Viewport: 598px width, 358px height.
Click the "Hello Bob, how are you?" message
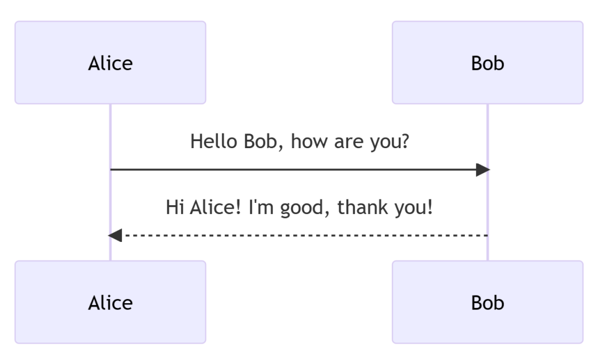coord(299,142)
